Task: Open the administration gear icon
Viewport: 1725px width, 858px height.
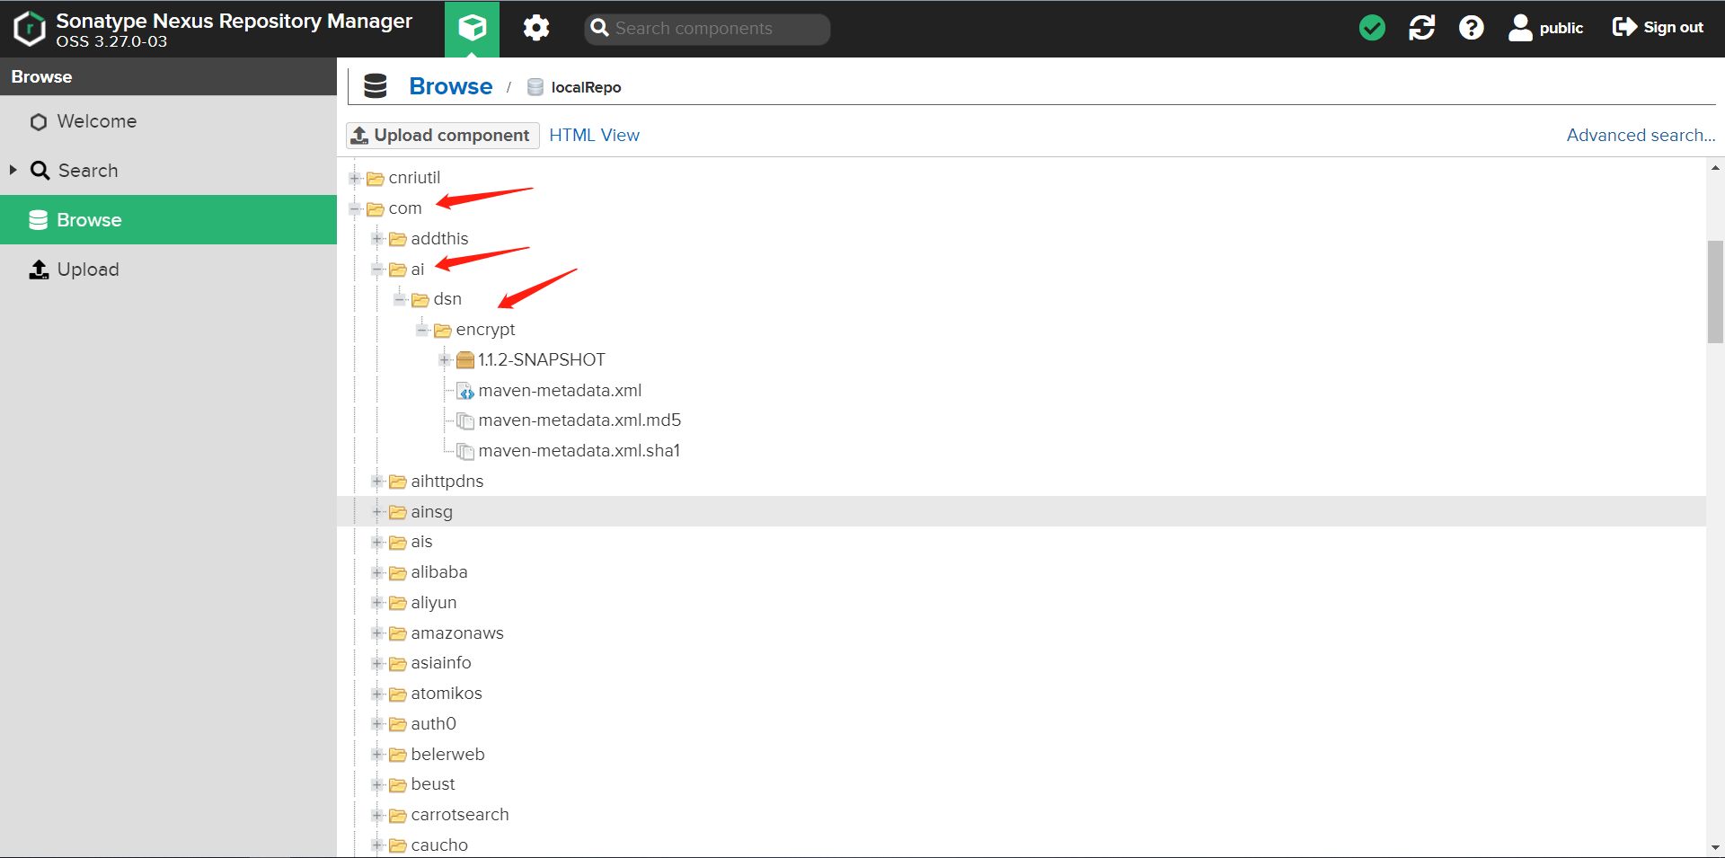Action: [536, 28]
